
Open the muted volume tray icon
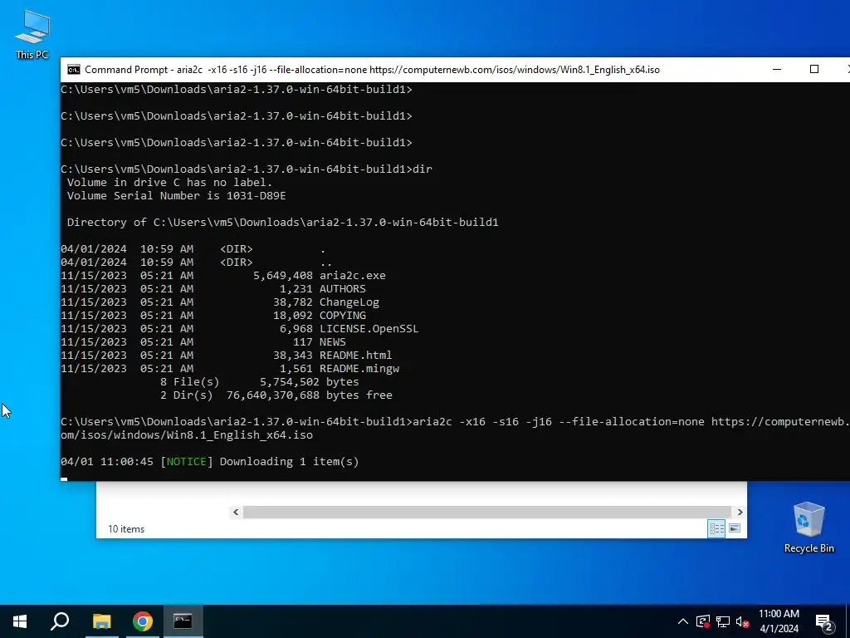click(x=743, y=621)
